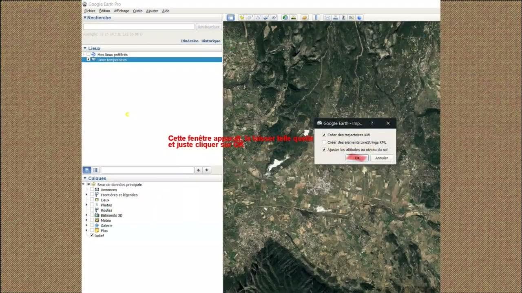Select the Plus layer label
This screenshot has height=293, width=522.
pos(104,231)
